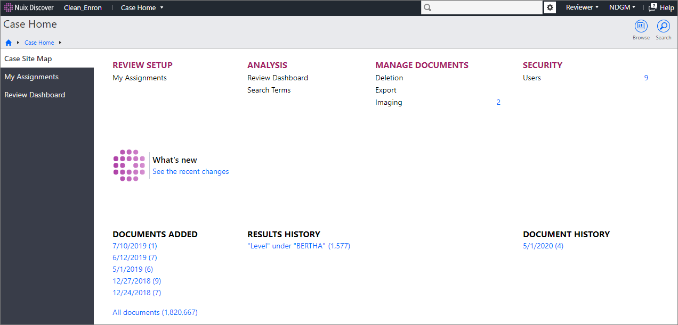
Task: Open Review Dashboard under Analysis
Action: tap(278, 78)
